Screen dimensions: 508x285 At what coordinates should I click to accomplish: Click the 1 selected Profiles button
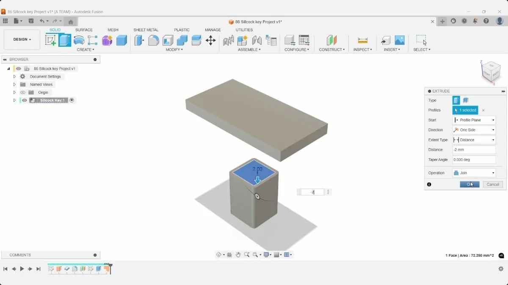tap(465, 110)
